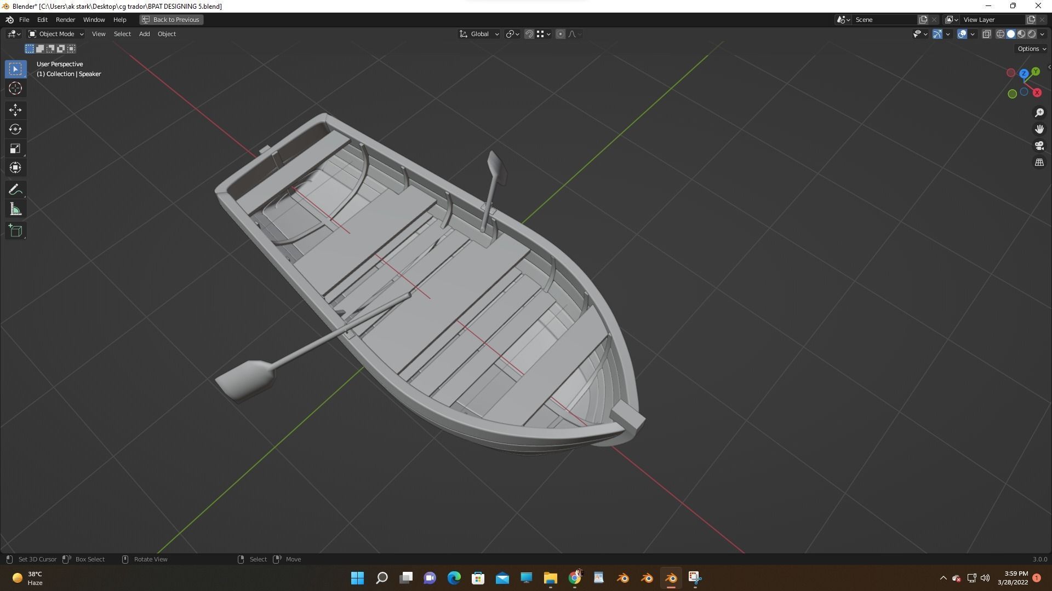Click the Blender logo menu icon

coord(9,20)
